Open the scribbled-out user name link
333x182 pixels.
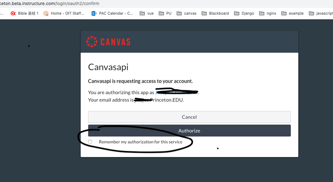[x=177, y=92]
